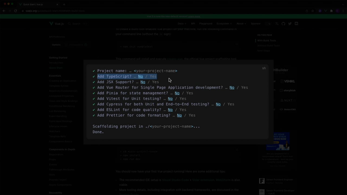Jump to Without Build Tools section

point(268,45)
